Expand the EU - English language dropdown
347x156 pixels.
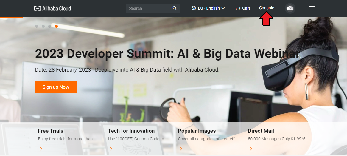click(208, 8)
